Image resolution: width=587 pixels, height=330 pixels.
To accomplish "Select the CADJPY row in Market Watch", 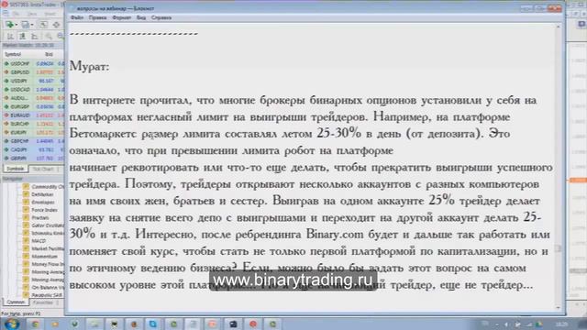I will (33, 149).
